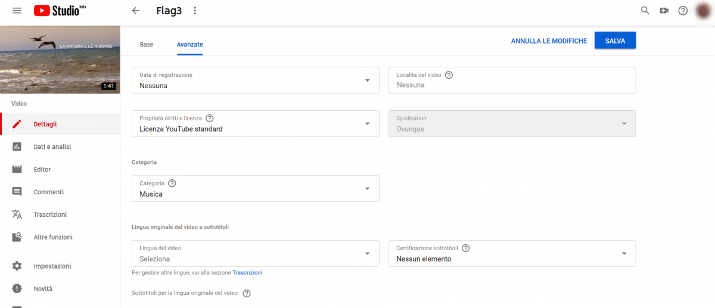Open the help question mark in header
715x308 pixels.
coord(683,11)
